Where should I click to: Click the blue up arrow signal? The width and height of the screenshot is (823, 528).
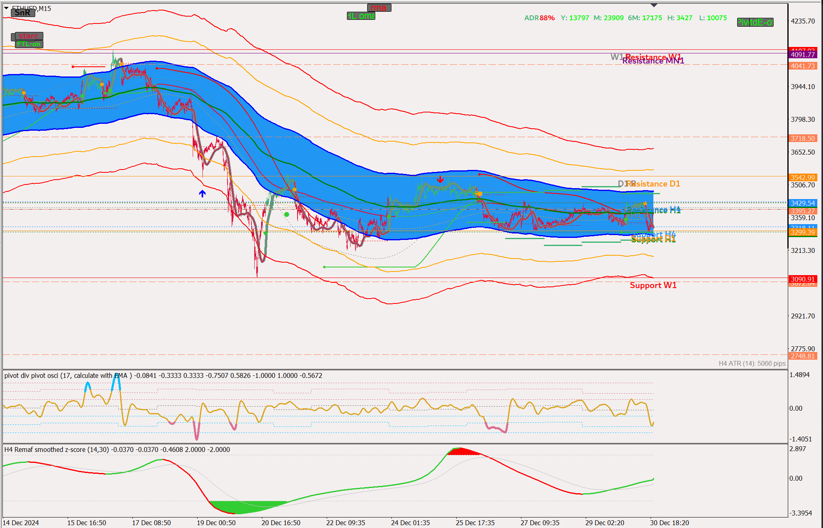[202, 194]
